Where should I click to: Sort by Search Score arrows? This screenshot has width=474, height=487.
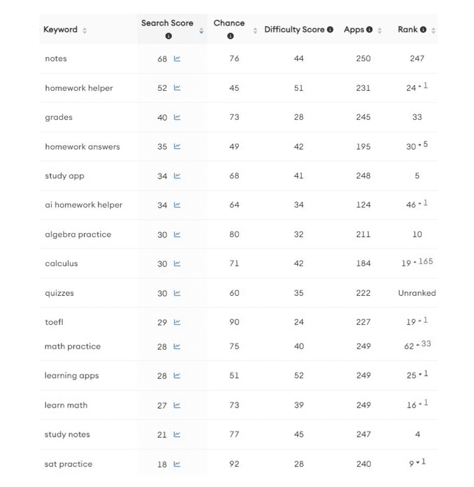pyautogui.click(x=201, y=31)
